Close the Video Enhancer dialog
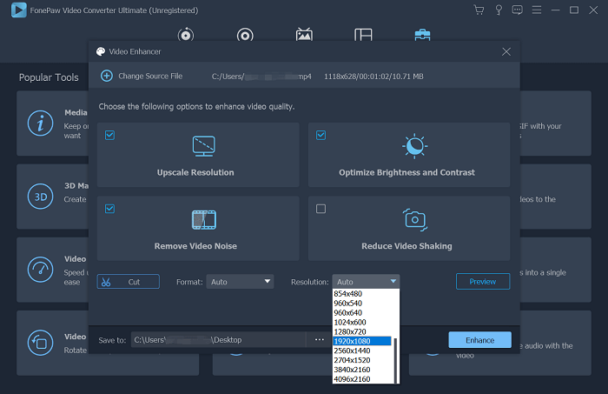Viewport: 608px width, 394px height. 506,51
